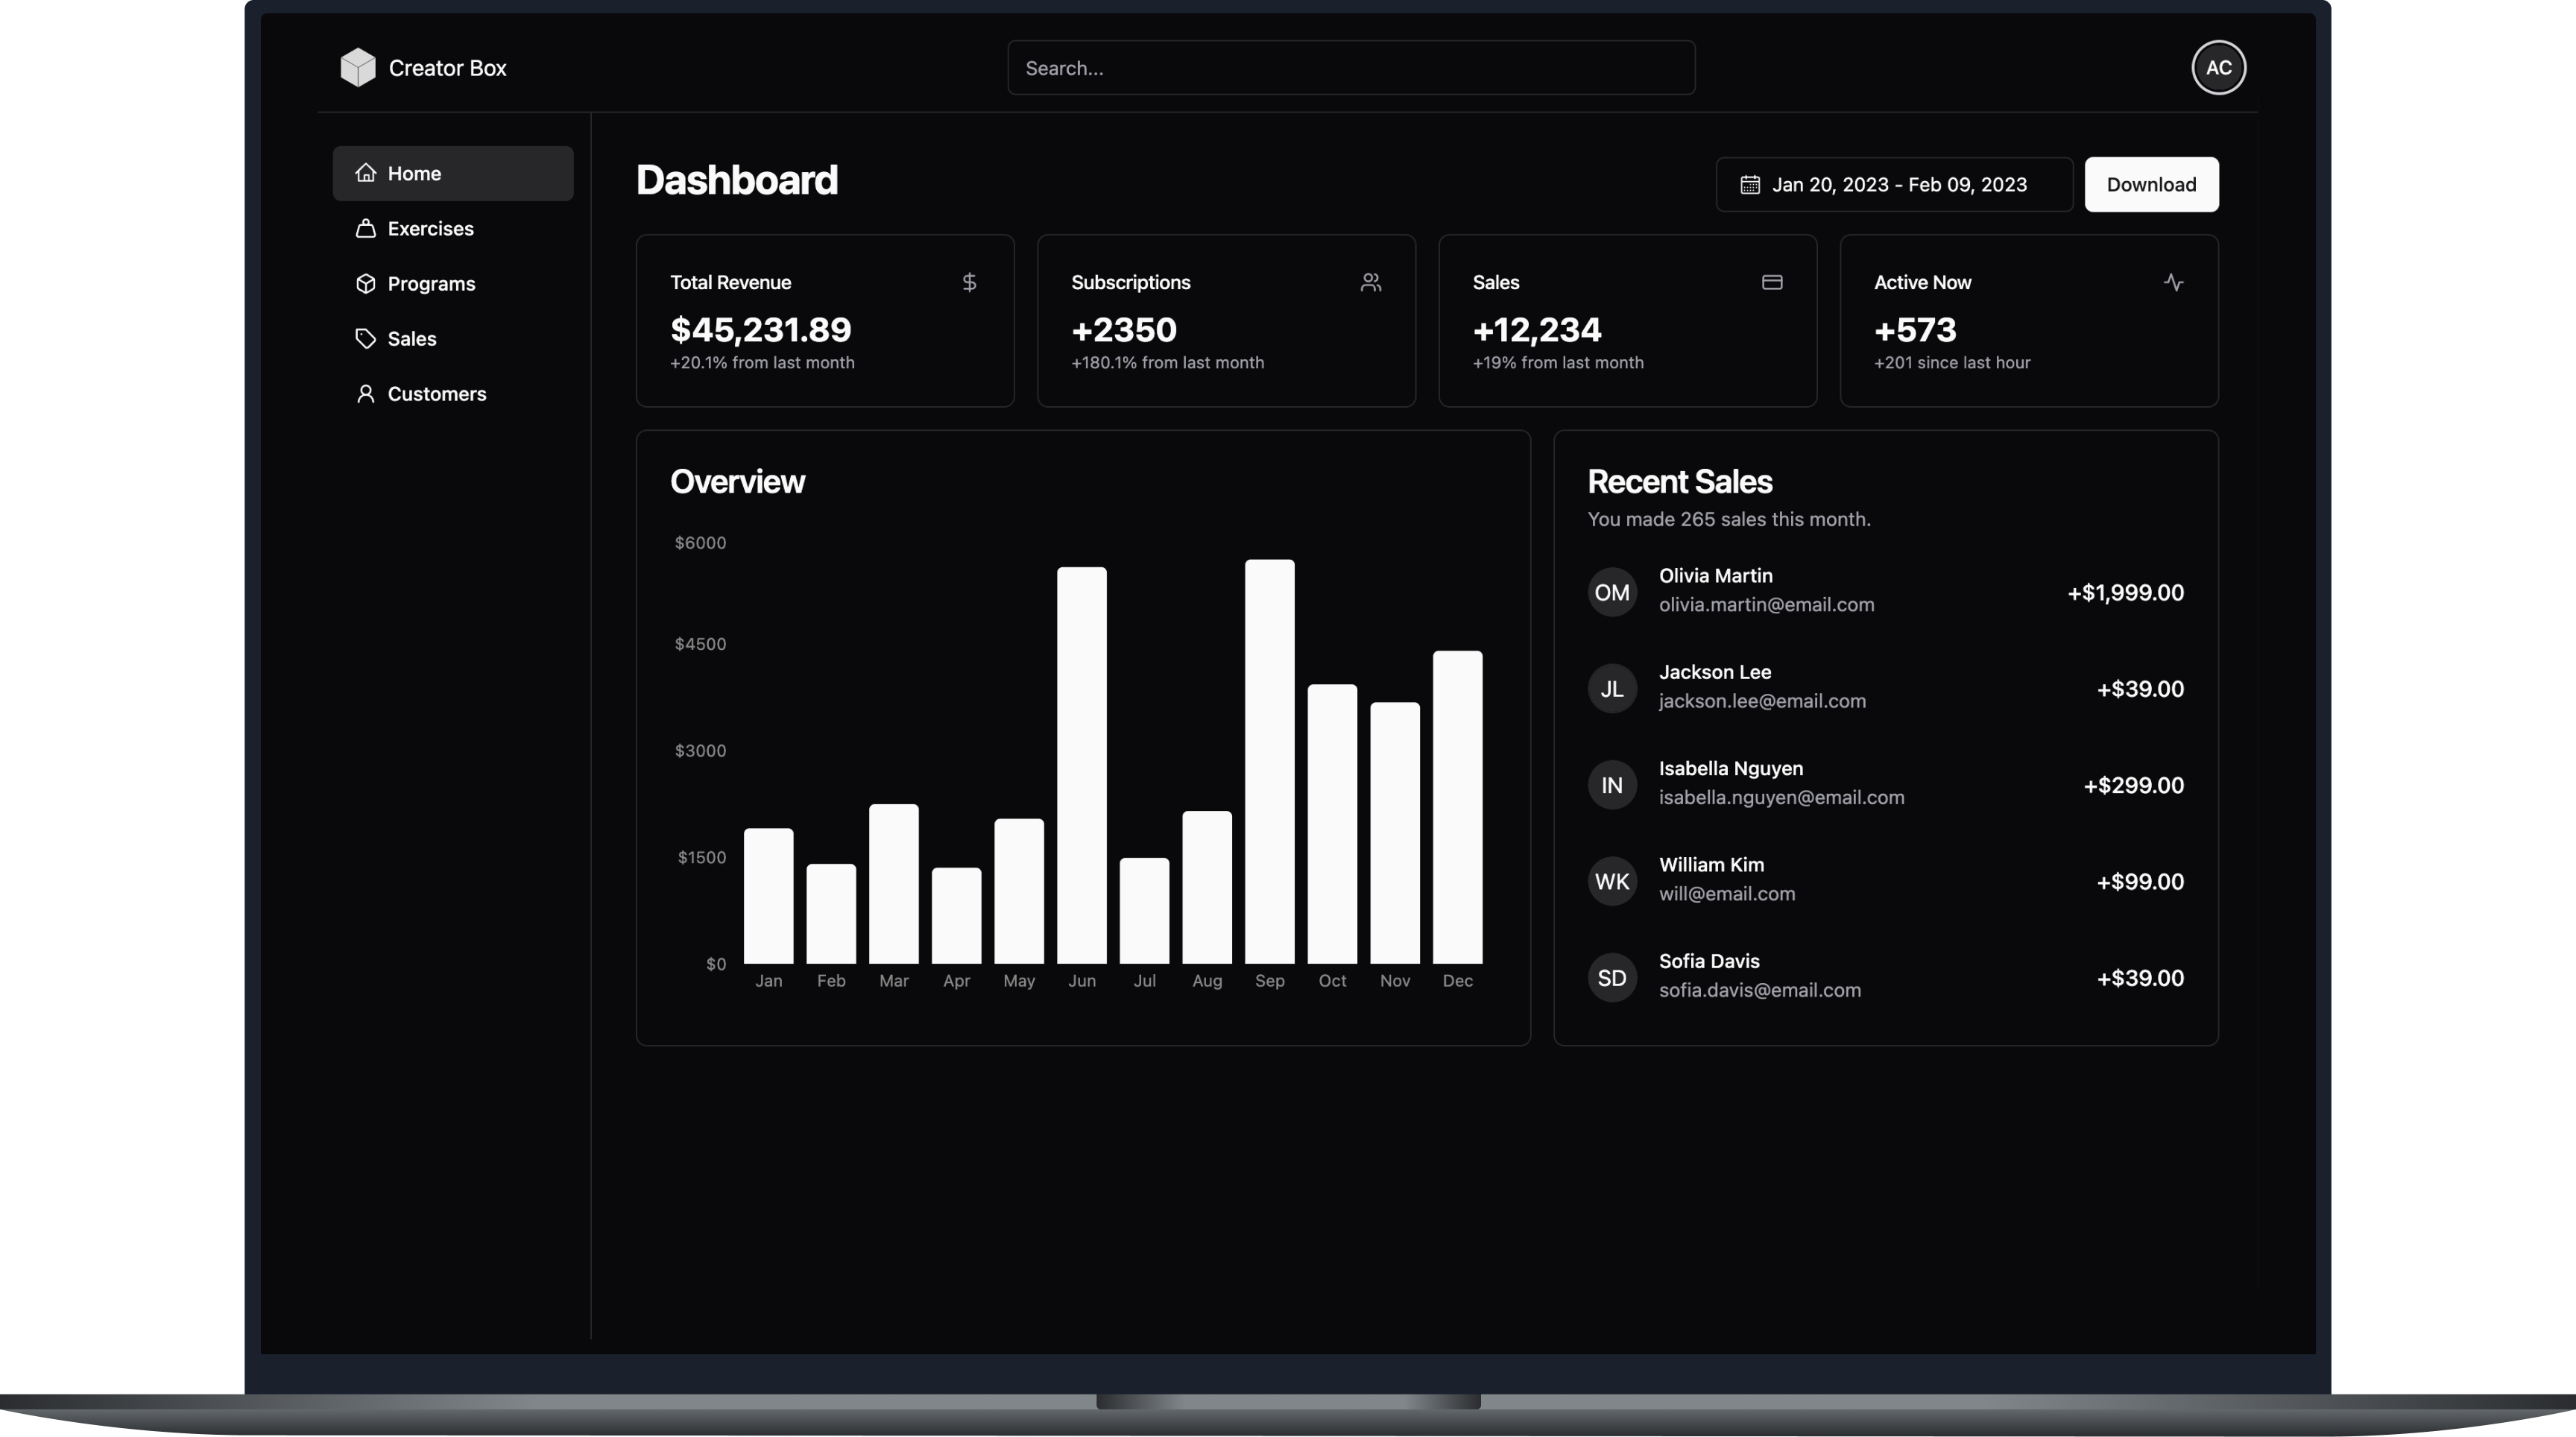Click the SD avatar for Sofia Davis
This screenshot has width=2576, height=1437.
1612,977
